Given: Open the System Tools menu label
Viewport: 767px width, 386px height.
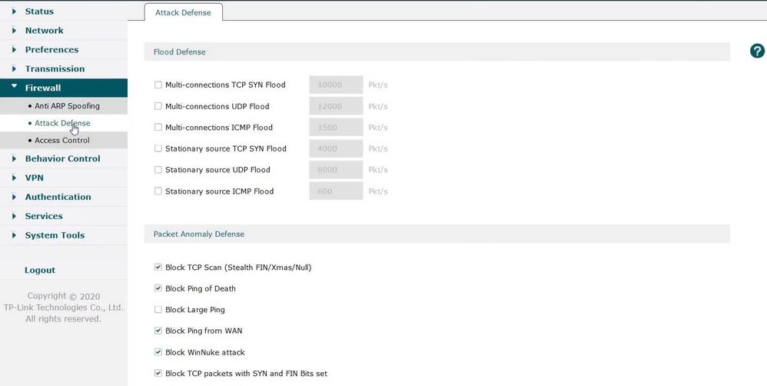Looking at the screenshot, I should click(55, 235).
